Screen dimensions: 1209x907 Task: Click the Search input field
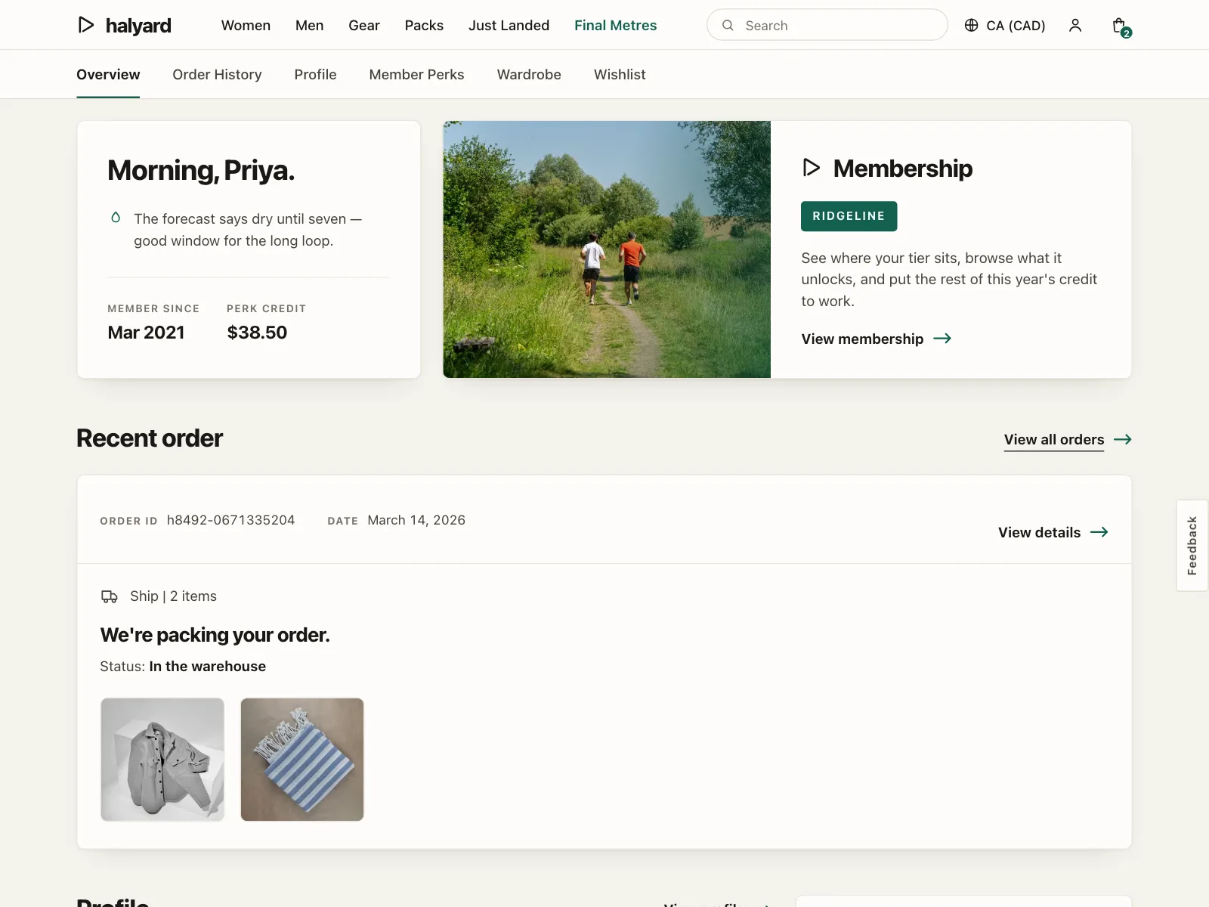(827, 25)
